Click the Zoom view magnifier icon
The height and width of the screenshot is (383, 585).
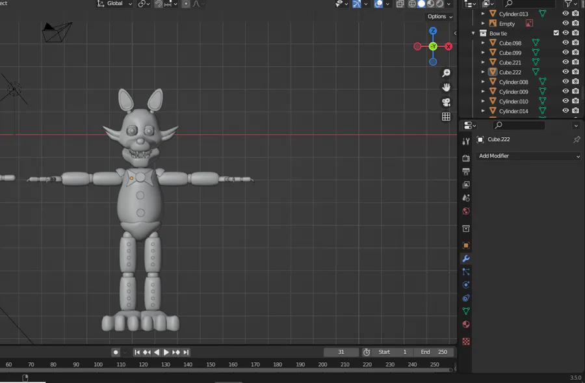point(446,73)
